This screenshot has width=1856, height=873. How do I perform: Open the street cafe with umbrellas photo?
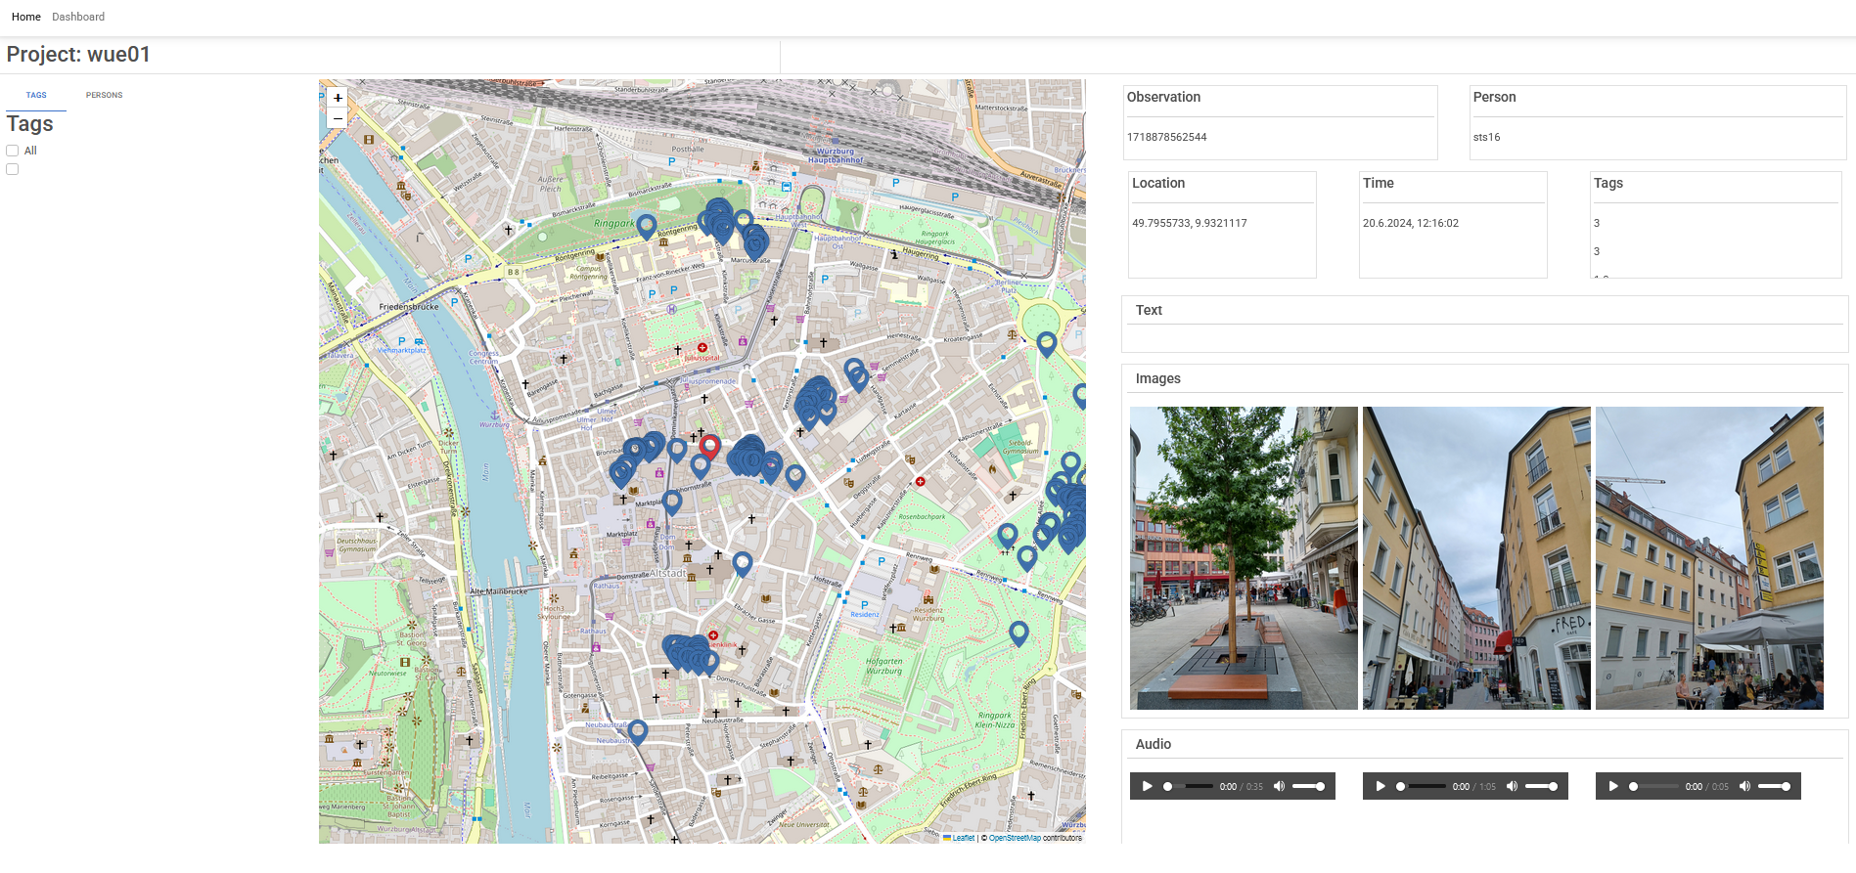point(1709,558)
